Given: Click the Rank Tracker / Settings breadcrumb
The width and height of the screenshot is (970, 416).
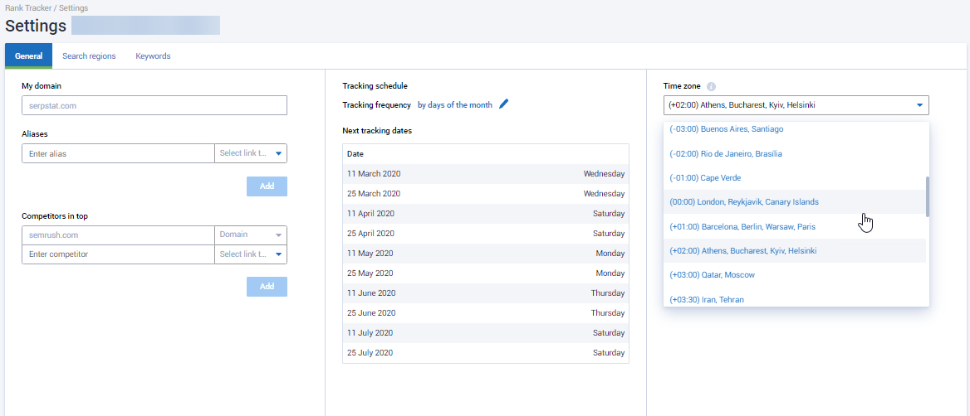Looking at the screenshot, I should point(47,8).
